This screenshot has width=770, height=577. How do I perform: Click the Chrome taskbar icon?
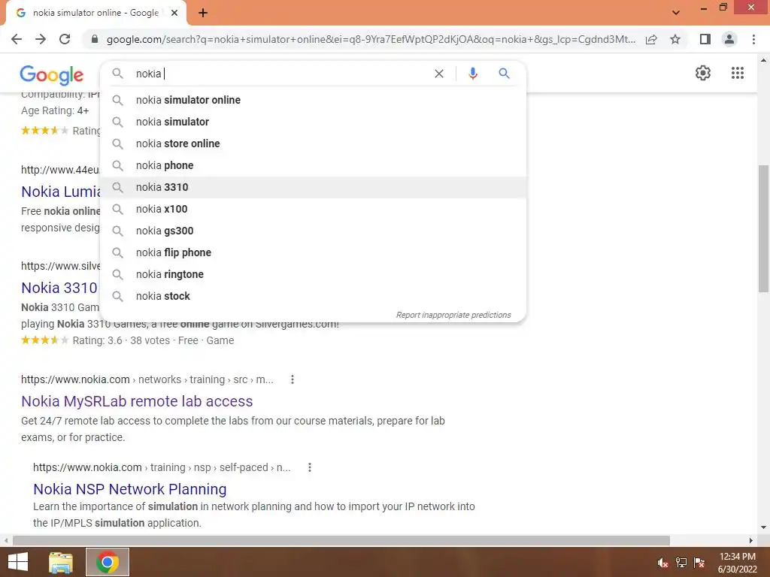point(107,562)
